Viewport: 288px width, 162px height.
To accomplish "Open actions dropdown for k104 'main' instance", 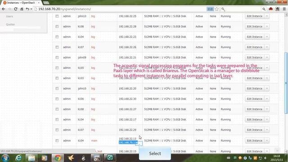I will click(x=267, y=140).
